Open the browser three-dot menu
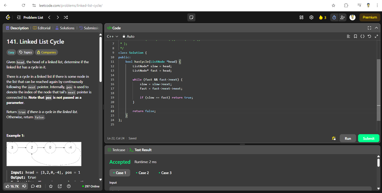The height and width of the screenshot is (193, 382). click(x=377, y=5)
